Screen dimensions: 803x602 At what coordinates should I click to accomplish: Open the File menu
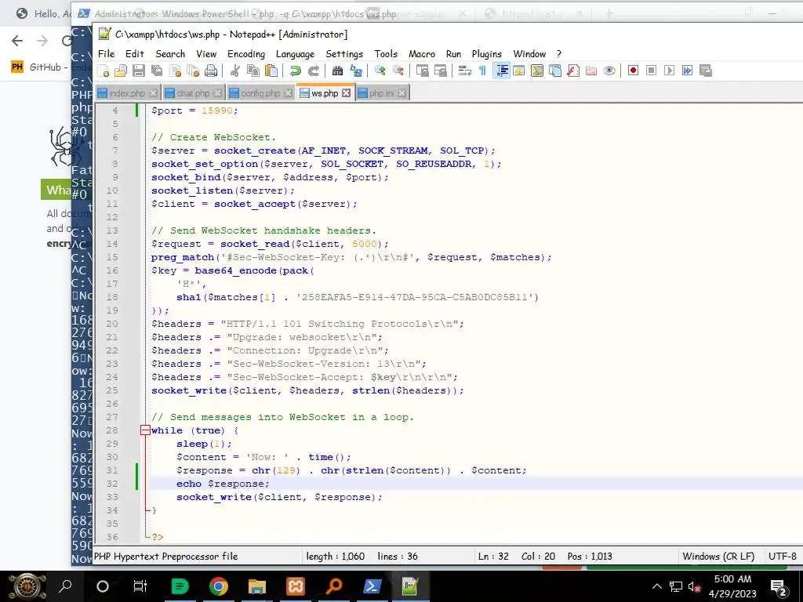[x=106, y=54]
